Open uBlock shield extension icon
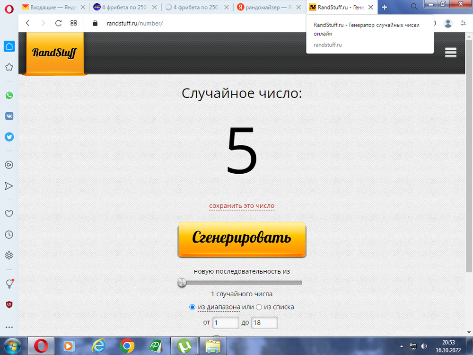This screenshot has width=473, height=355. [x=9, y=304]
